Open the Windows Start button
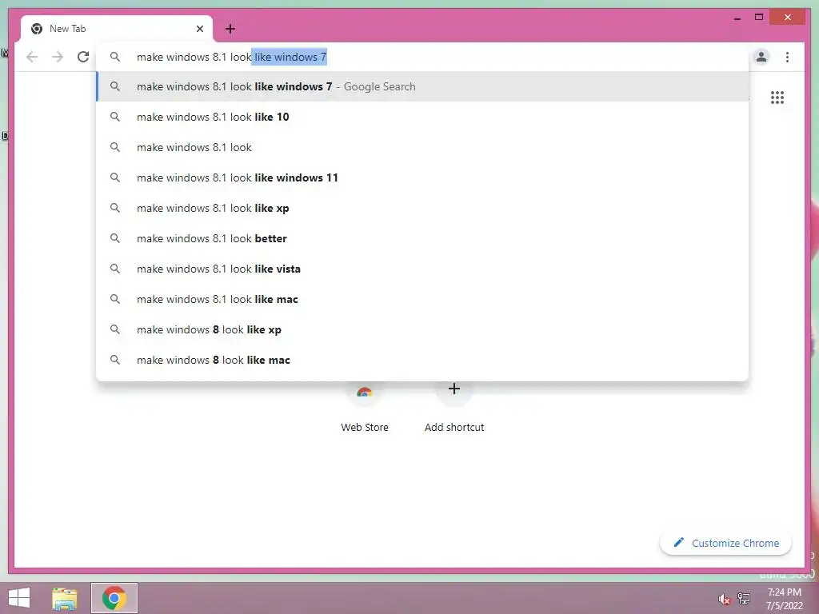 tap(19, 598)
